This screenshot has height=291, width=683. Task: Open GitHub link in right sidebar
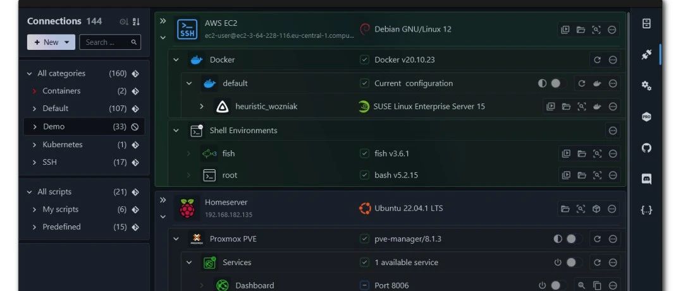tap(646, 148)
